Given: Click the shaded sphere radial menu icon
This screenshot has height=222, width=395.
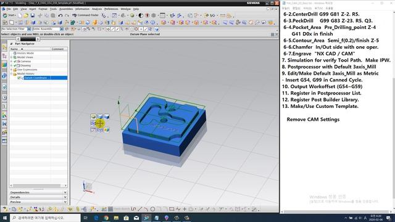Looking at the screenshot, I should click(x=93, y=117).
